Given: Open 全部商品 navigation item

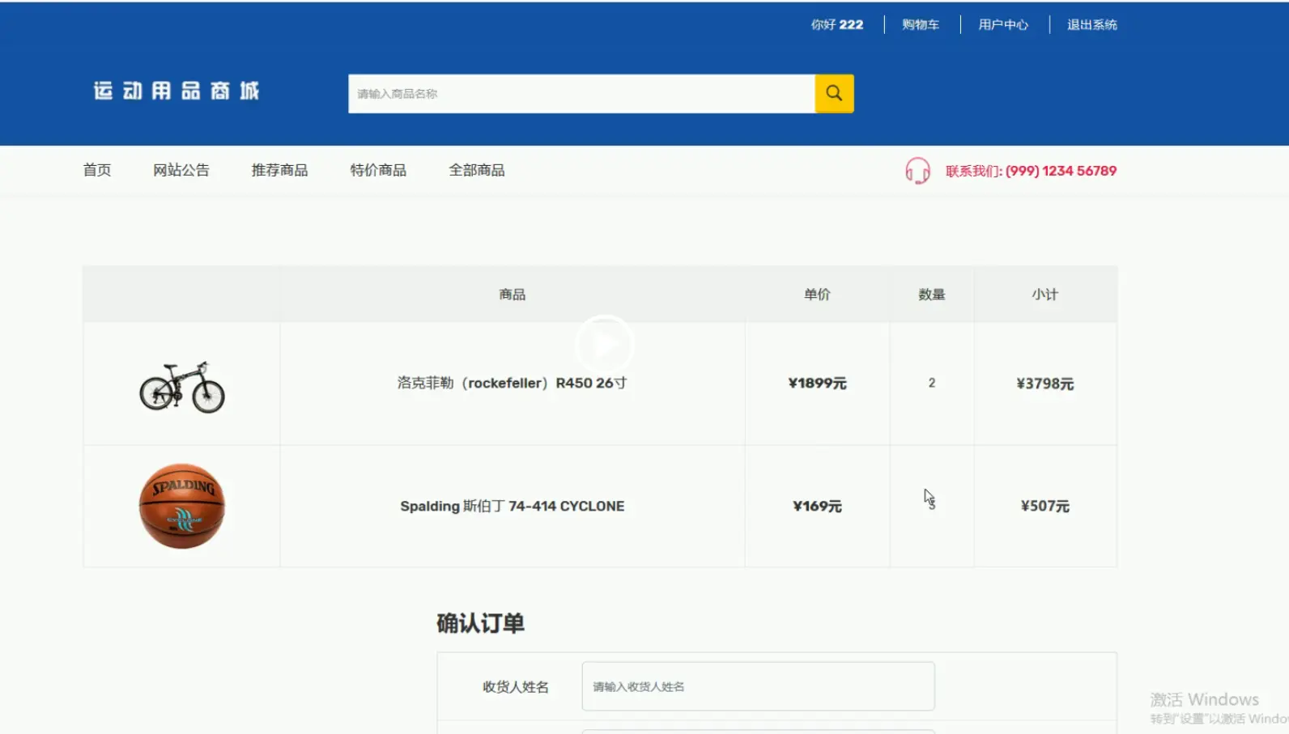Looking at the screenshot, I should (x=477, y=170).
